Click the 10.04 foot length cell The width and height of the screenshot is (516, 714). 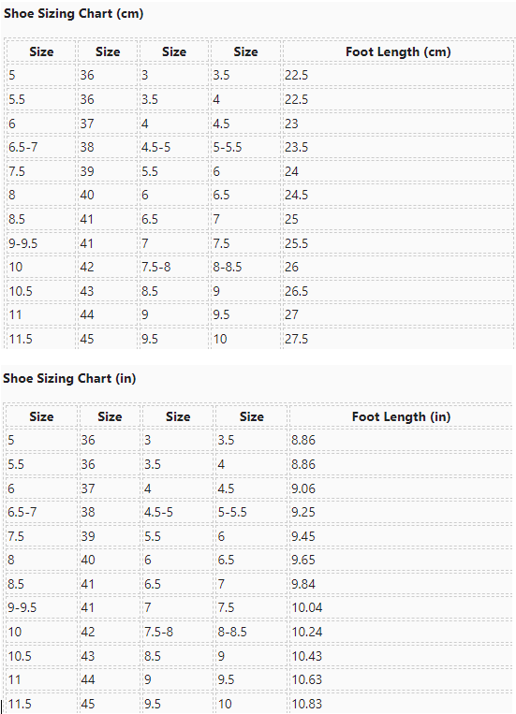point(401,607)
